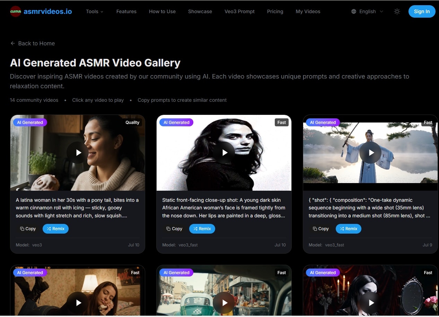This screenshot has height=317, width=439.
Task: Play the latina woman cinnamon roll video
Action: [78, 153]
